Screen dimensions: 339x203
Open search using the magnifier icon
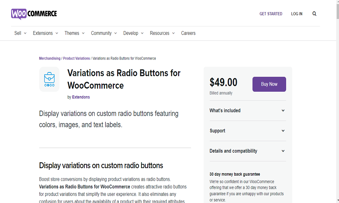point(314,14)
